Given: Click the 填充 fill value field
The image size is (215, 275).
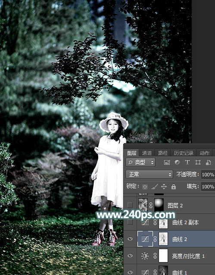Looking at the screenshot, I should click(x=208, y=187).
